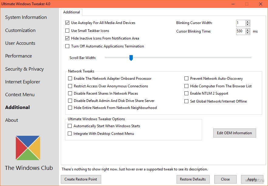Decrease Blinking Cursor Width with down arrow
The width and height of the screenshot is (268, 186).
point(247,24)
